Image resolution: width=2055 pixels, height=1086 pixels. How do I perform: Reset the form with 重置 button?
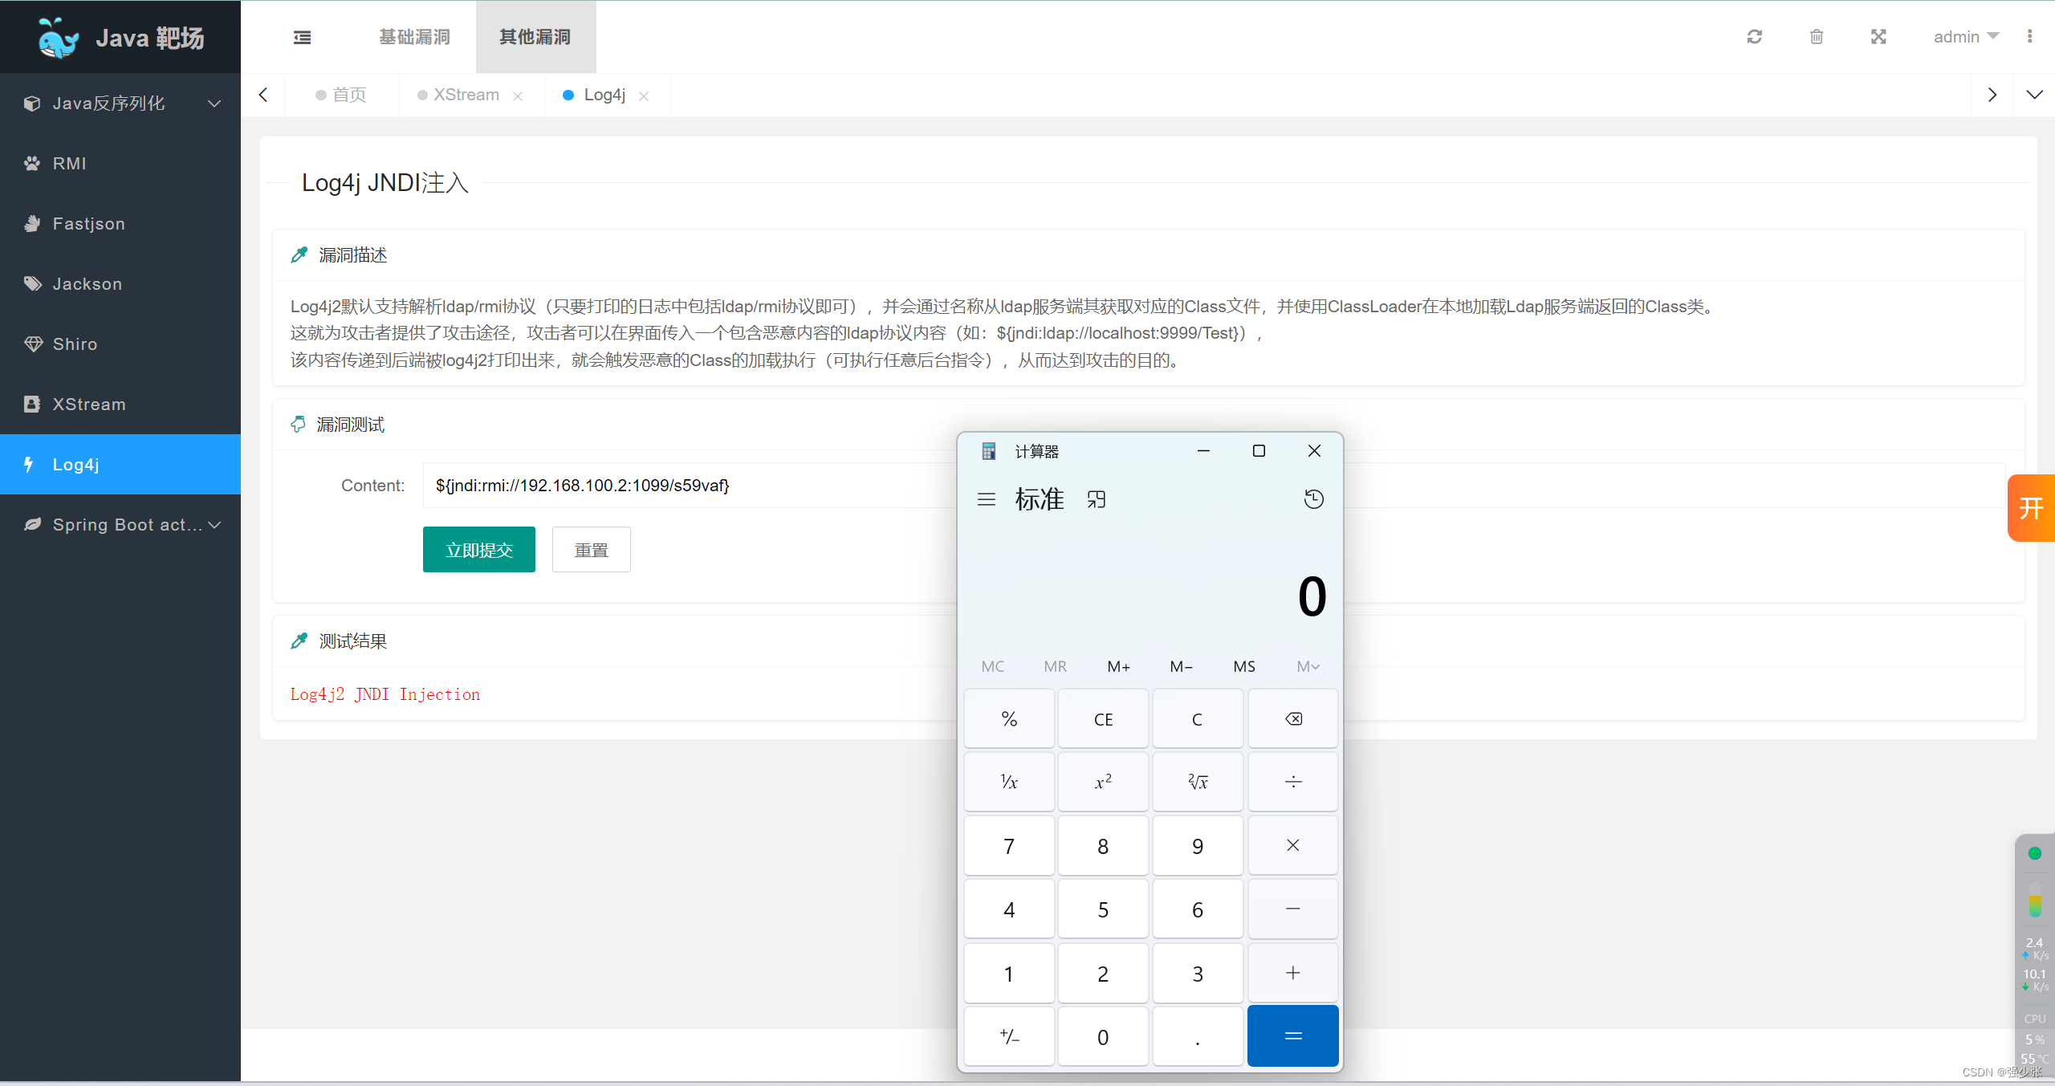pos(592,550)
